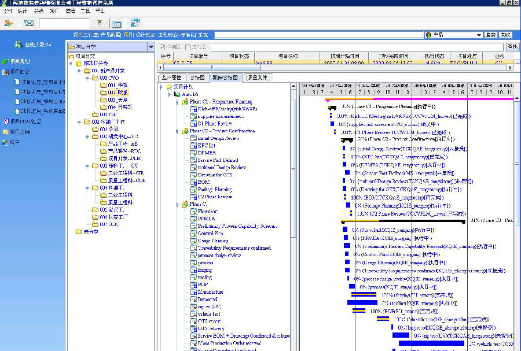Open the first menu in the menu bar
Viewport: 521px width, 351px height.
(7, 11)
